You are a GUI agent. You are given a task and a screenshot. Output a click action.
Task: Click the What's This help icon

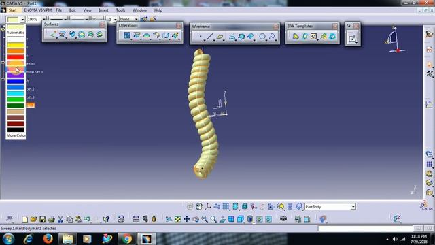click(x=106, y=219)
